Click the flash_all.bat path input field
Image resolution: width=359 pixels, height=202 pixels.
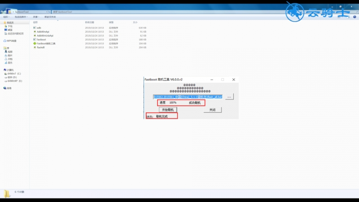(x=188, y=97)
